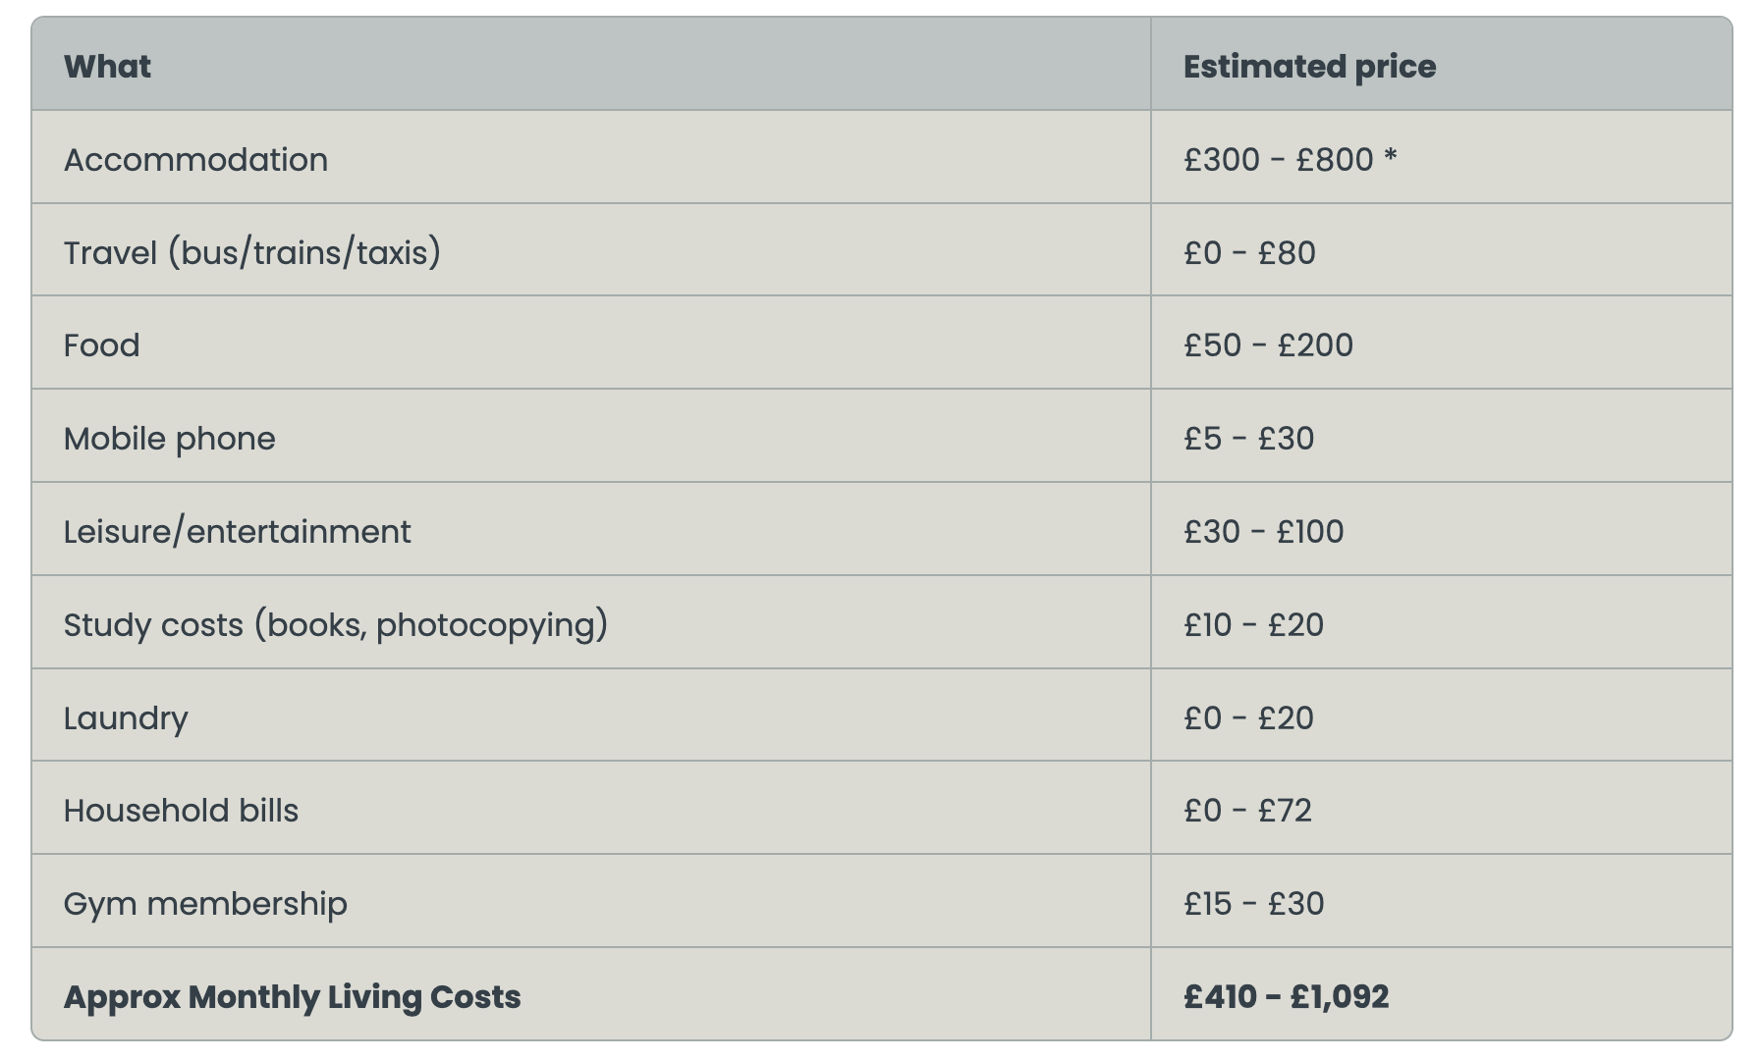1760x1060 pixels.
Task: Select the Accommodation row label
Action: pos(195,160)
